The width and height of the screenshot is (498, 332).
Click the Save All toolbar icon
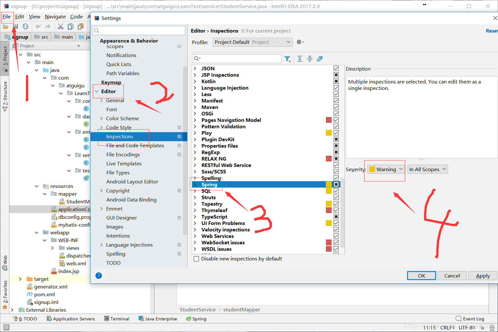15,26
